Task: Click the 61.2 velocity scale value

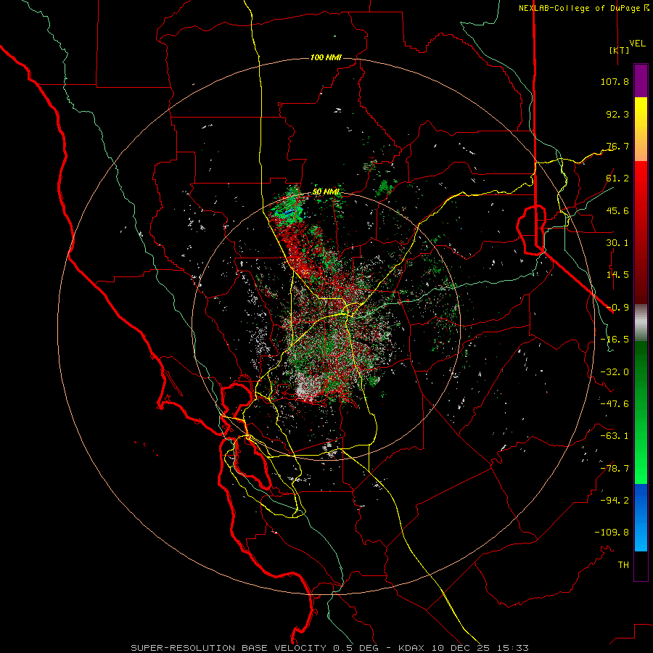Action: 617,178
